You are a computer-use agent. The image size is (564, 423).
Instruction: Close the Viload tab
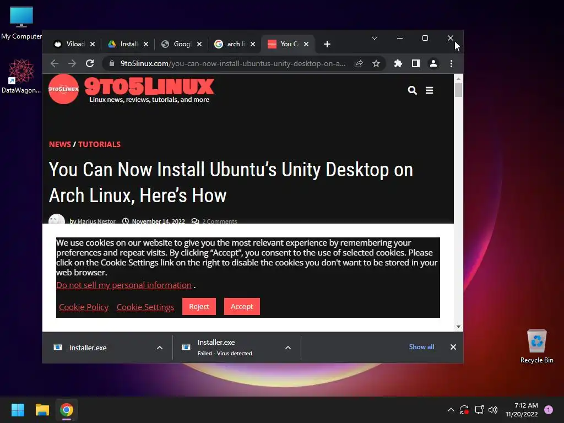tap(93, 44)
